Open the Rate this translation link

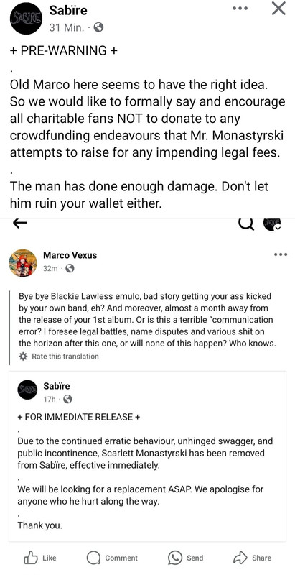65,356
